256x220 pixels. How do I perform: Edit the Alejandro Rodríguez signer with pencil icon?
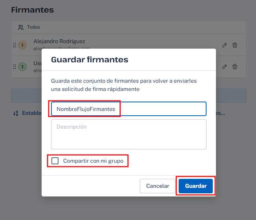(x=224, y=45)
